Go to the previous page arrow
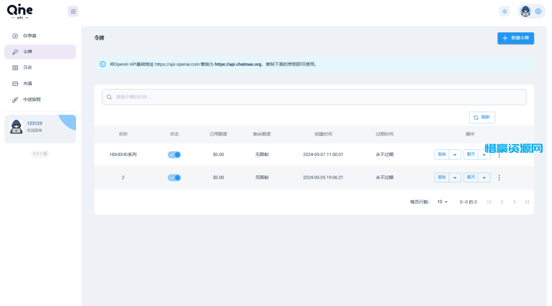The image size is (552, 306). click(502, 202)
